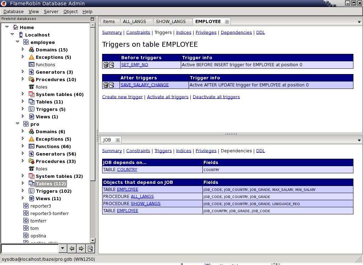Collapse the Home tree node
Image resolution: width=363 pixels, height=265 pixels.
point(7,27)
